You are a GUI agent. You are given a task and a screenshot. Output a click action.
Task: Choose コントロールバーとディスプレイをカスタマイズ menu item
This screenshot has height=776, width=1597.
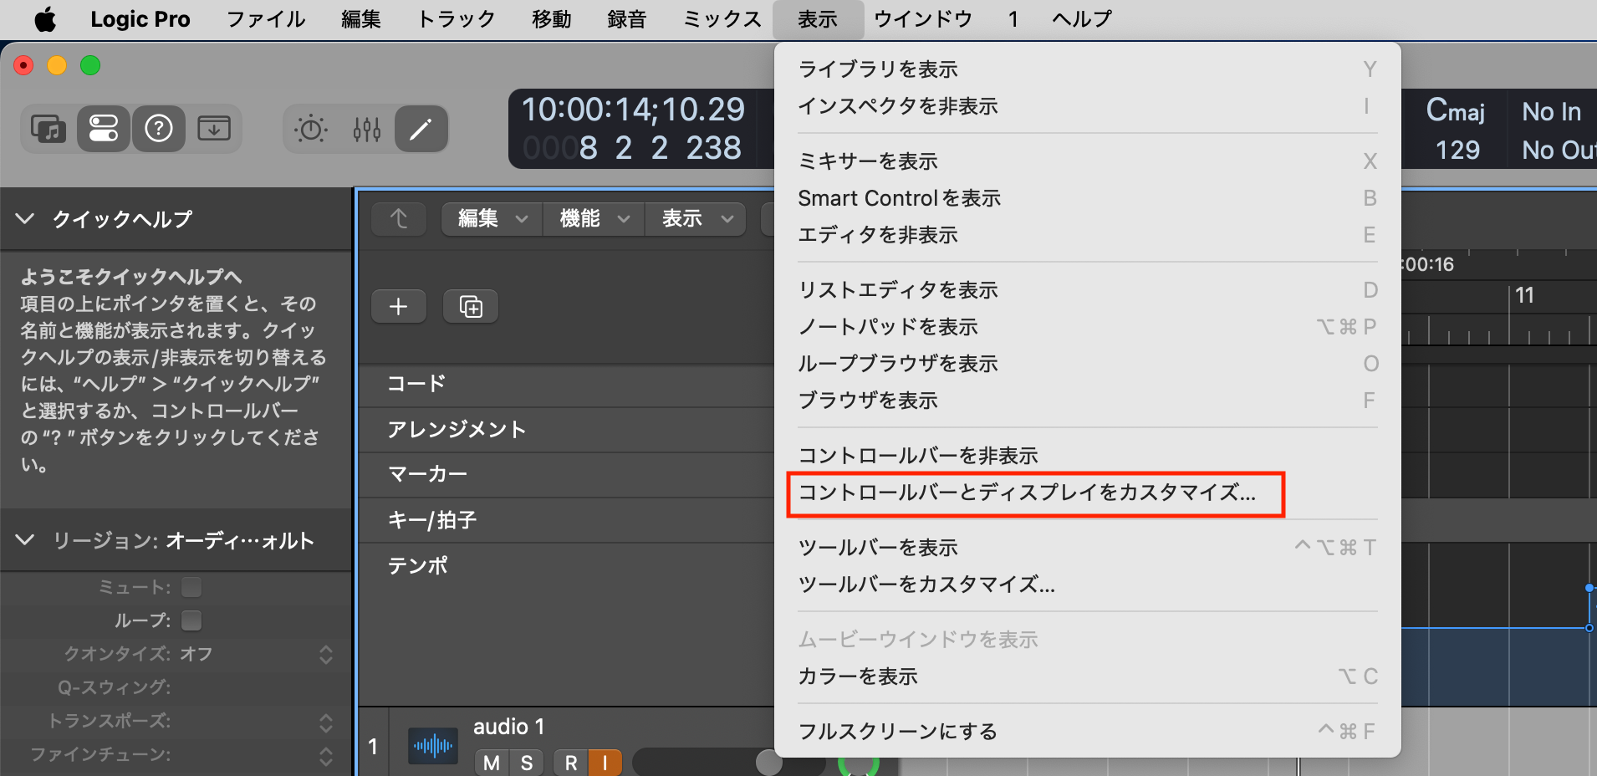pos(1087,493)
